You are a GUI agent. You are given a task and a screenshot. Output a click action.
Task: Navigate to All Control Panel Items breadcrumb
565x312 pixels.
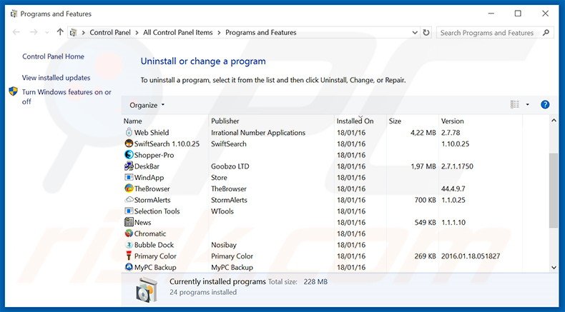tap(178, 32)
